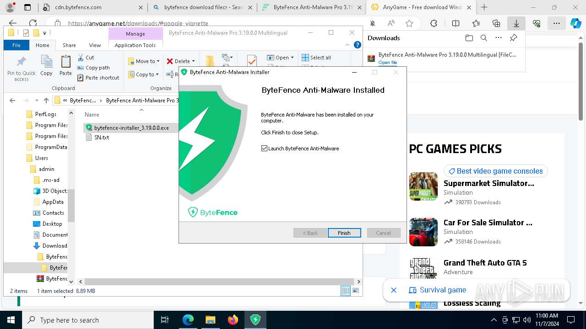The image size is (586, 329).
Task: Switch to Large icons view
Action: tap(356, 291)
